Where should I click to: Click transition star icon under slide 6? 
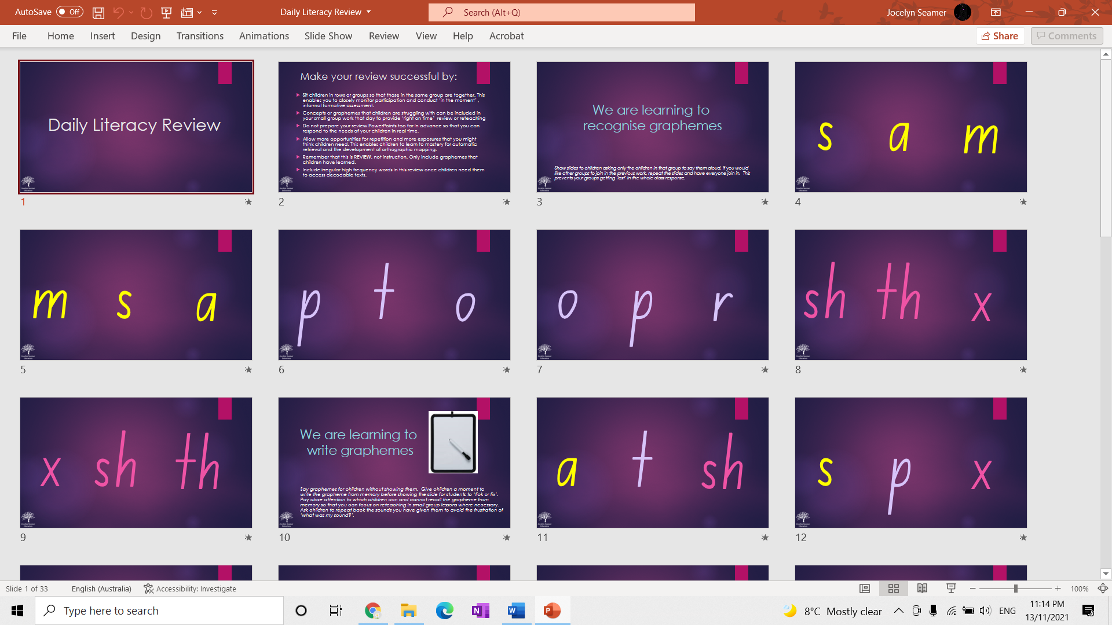(507, 370)
